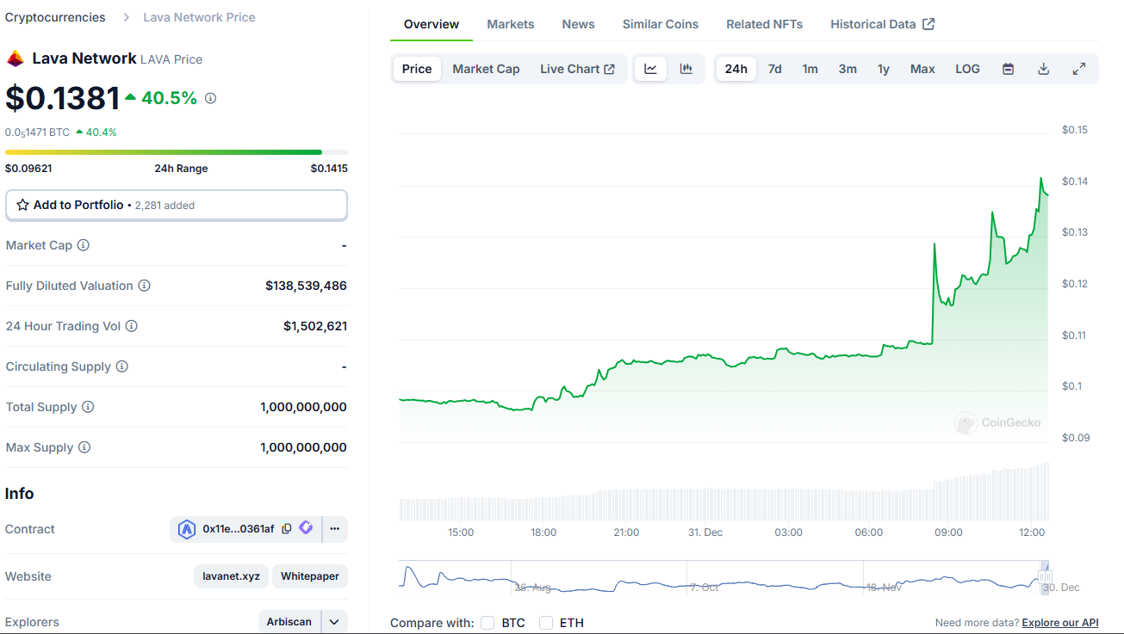This screenshot has height=634, width=1124.
Task: Select the line chart view icon
Action: (651, 69)
